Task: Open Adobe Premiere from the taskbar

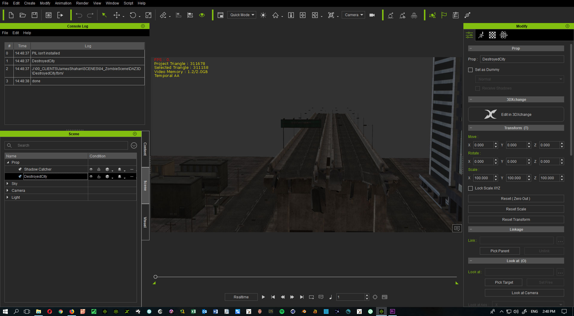Action: pyautogui.click(x=392, y=312)
